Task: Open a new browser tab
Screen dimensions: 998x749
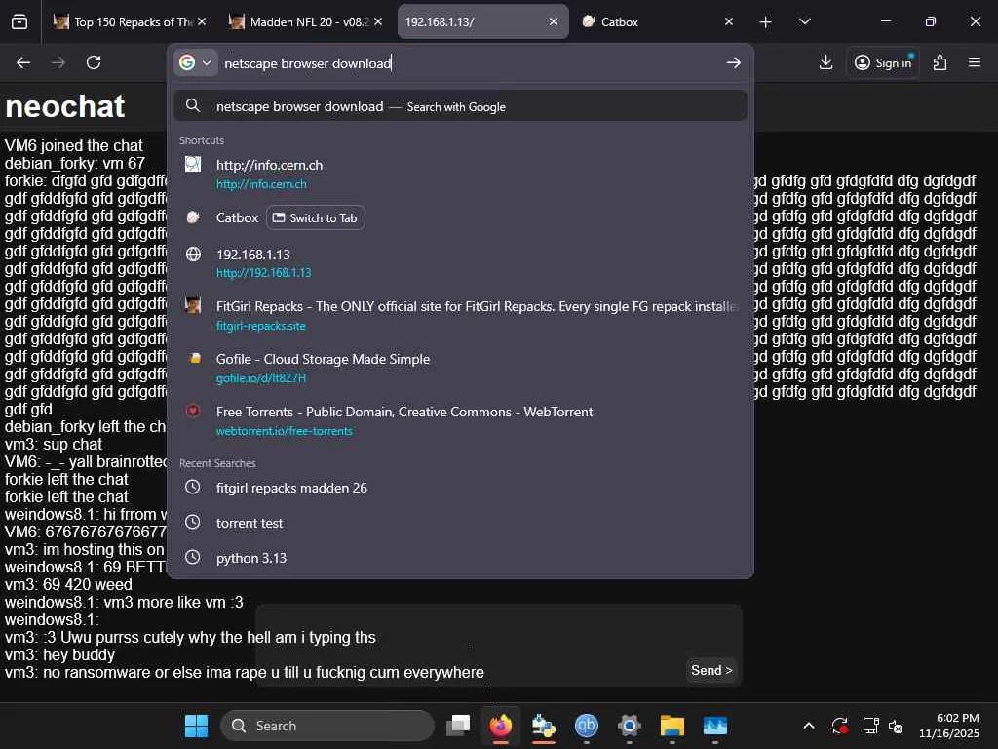Action: [766, 22]
